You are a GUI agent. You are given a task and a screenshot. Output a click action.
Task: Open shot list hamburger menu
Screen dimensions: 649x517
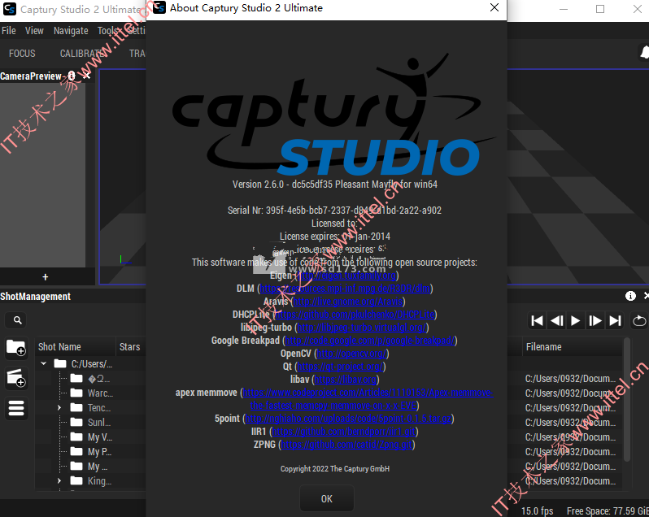pyautogui.click(x=16, y=408)
